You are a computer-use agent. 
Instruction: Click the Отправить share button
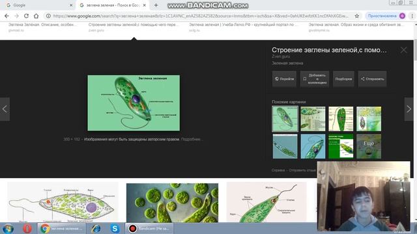372,79
